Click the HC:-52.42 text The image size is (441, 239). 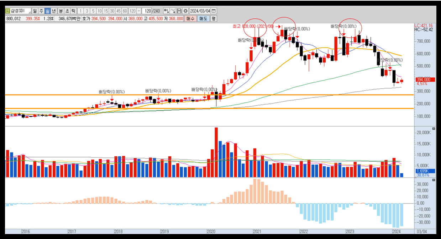[424, 29]
